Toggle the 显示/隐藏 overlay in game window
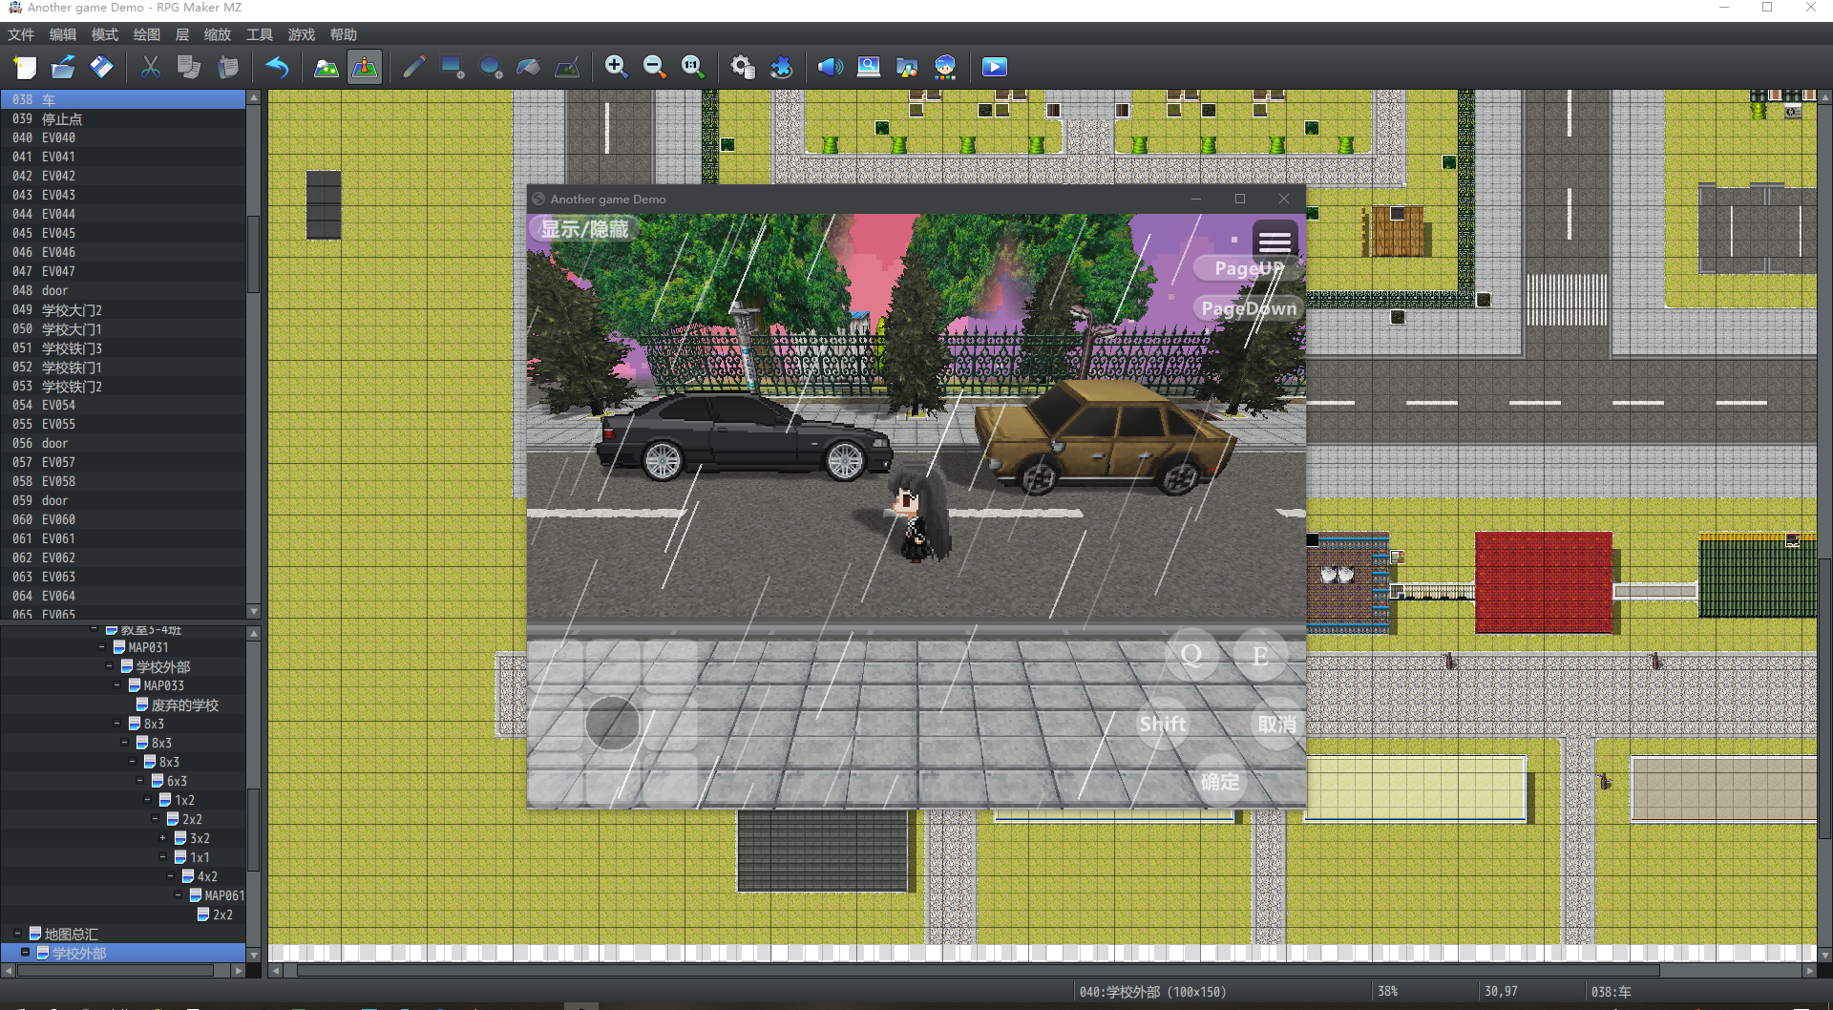The width and height of the screenshot is (1833, 1010). tap(584, 229)
